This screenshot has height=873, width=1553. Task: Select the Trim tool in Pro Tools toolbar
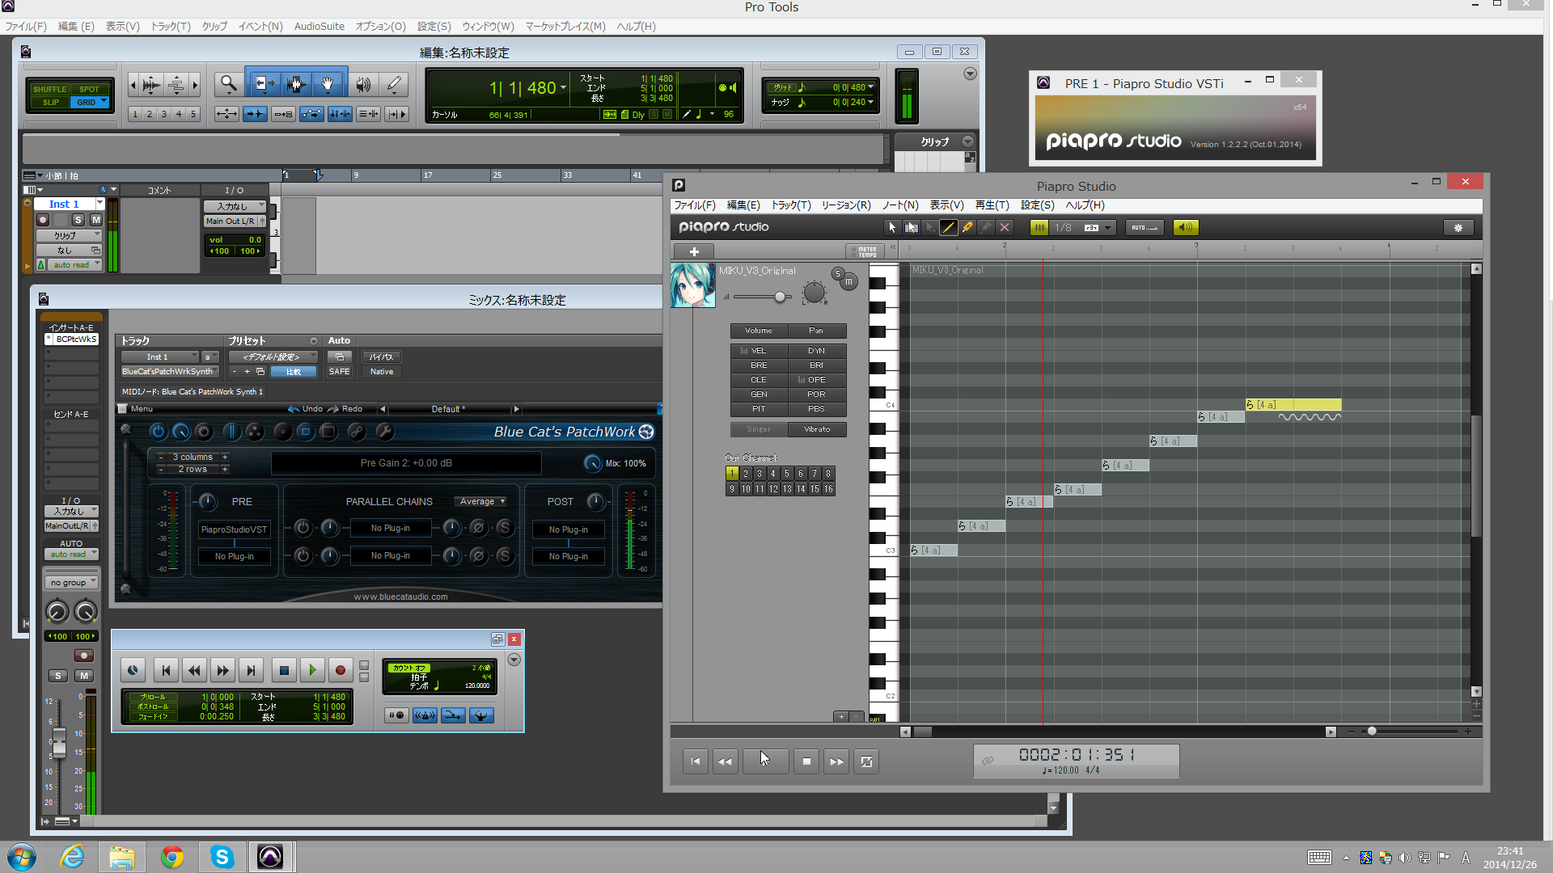[x=263, y=84]
